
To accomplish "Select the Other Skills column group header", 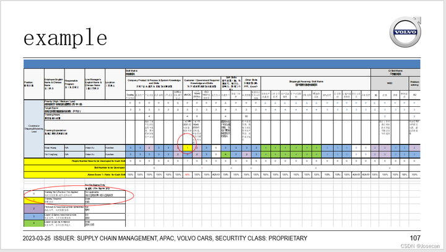I will (251, 83).
